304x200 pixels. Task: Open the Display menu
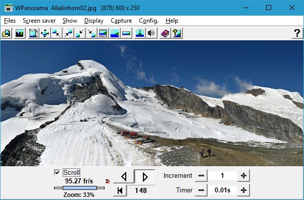(x=94, y=21)
